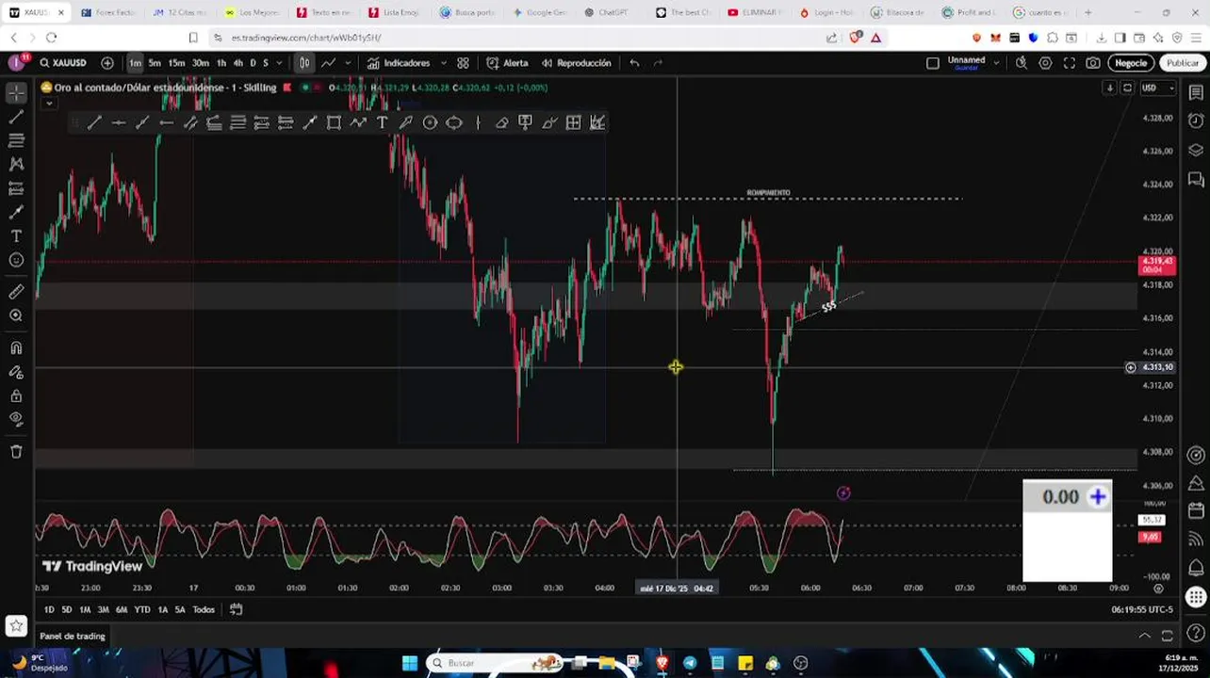Open the chart settings hexagon icon

click(1045, 63)
